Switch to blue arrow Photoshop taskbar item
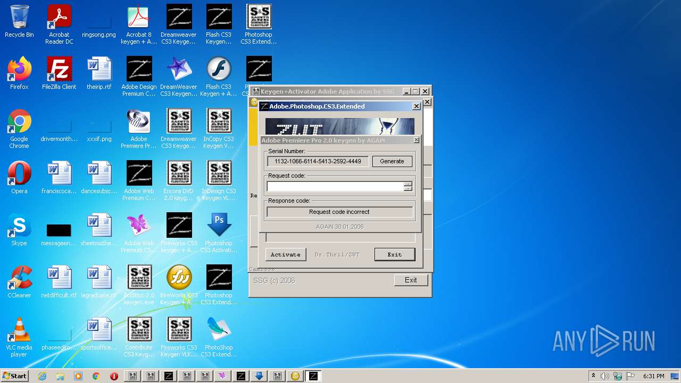This screenshot has height=383, width=681. (x=259, y=376)
